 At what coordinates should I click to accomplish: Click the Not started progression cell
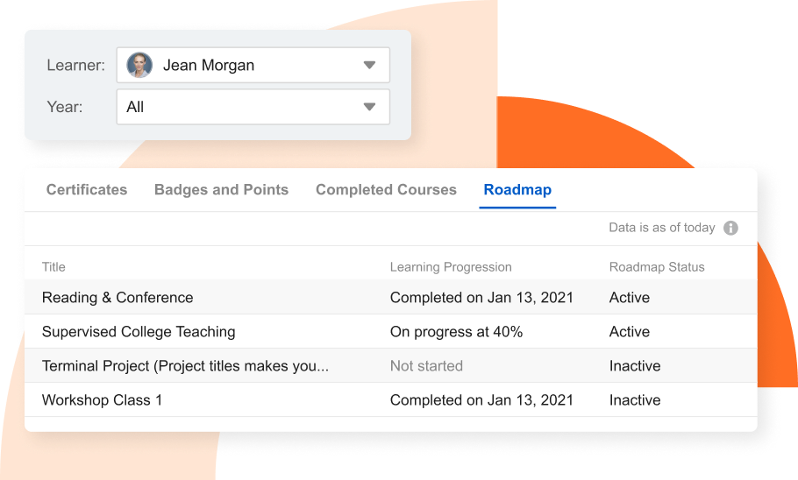pyautogui.click(x=426, y=365)
